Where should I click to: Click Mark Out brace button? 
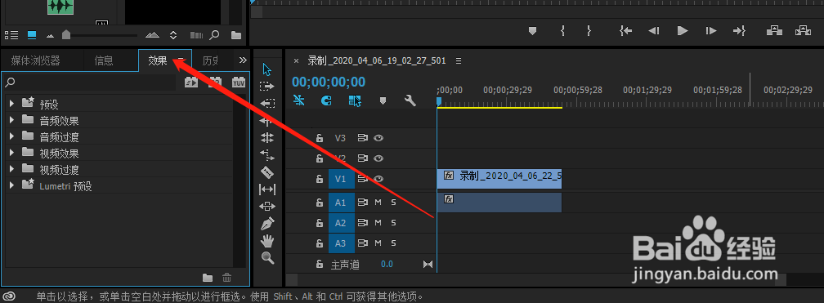coord(589,31)
